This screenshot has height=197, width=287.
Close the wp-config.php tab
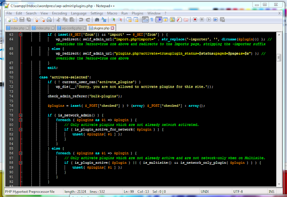[84, 28]
